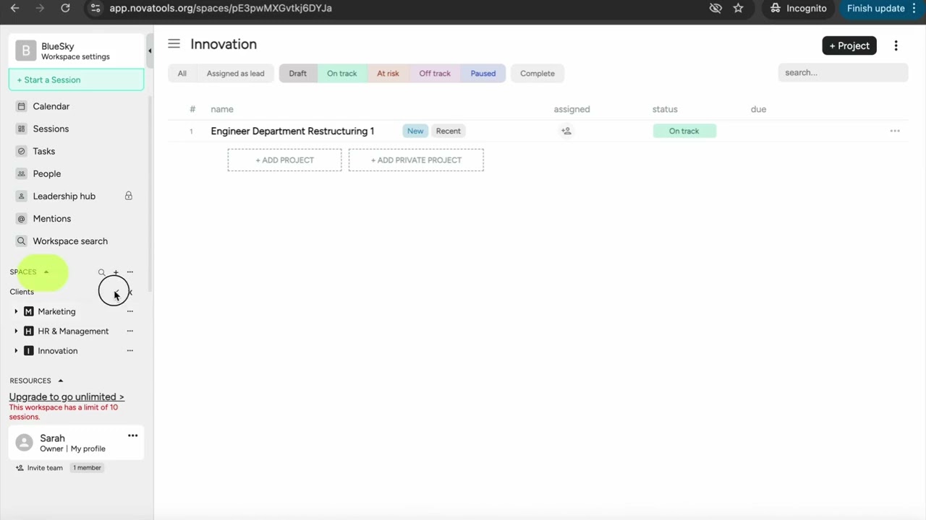Collapse the Resources section caret
Viewport: 926px width, 520px height.
click(x=61, y=381)
